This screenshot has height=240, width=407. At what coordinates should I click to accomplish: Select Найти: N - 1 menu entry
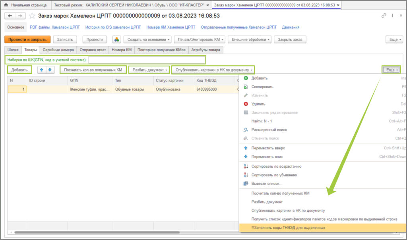(323, 121)
